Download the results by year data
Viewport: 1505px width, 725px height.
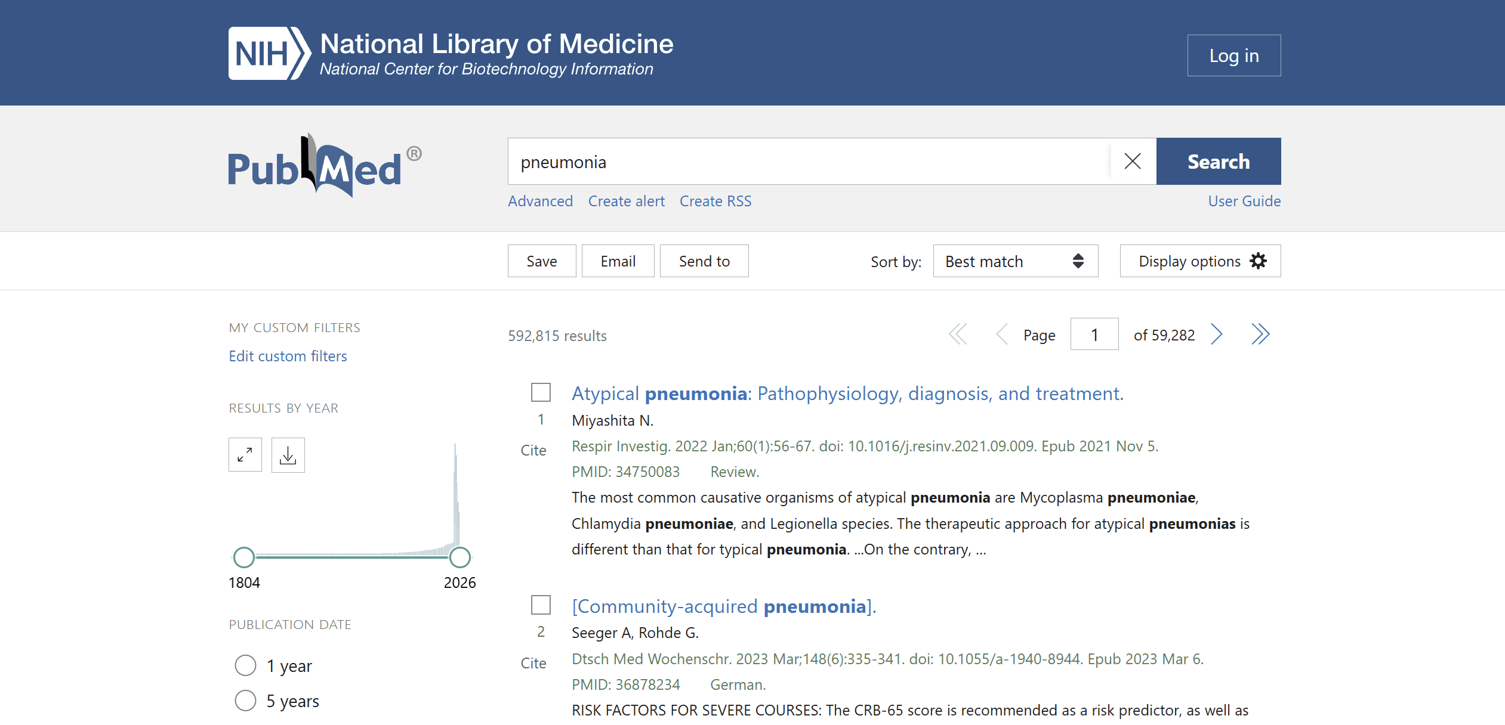pos(288,455)
